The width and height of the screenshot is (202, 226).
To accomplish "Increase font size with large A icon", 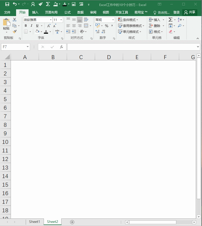I will click(x=49, y=26).
